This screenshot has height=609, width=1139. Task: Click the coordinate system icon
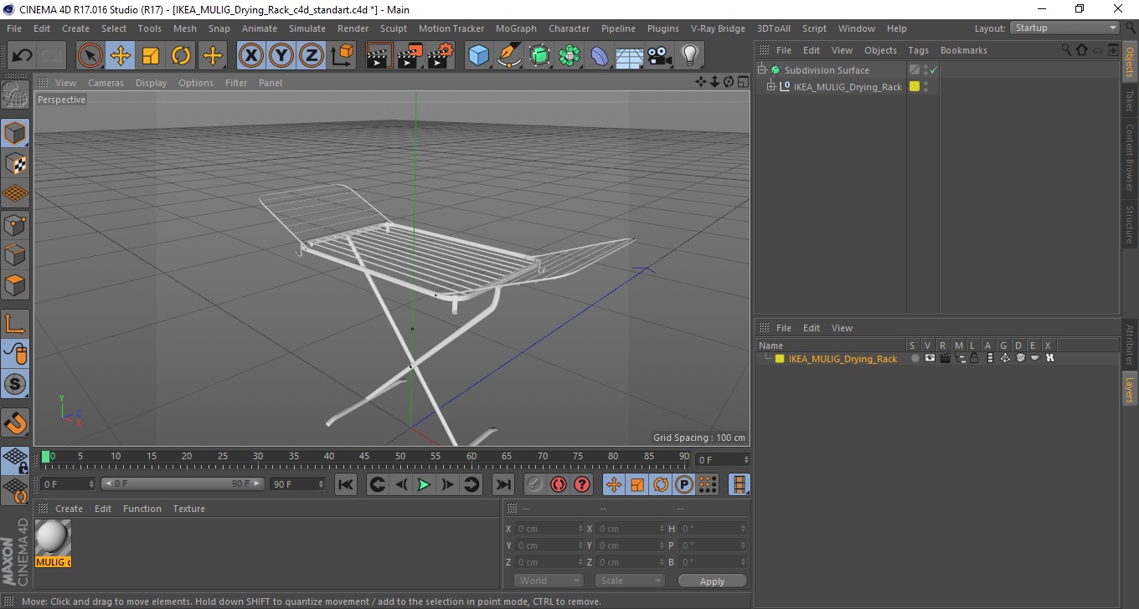(x=342, y=56)
